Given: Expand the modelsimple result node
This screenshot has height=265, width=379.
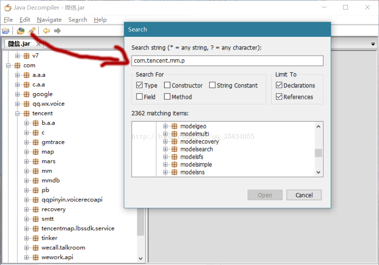Looking at the screenshot, I should [x=165, y=165].
